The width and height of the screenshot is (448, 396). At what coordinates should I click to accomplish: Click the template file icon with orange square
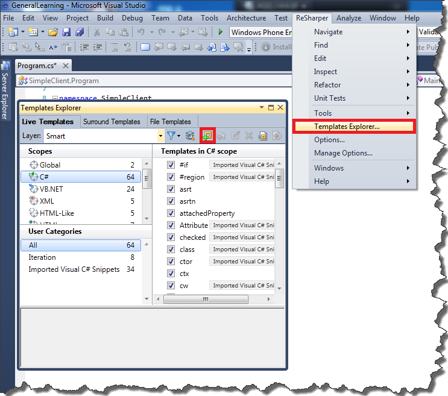pyautogui.click(x=262, y=136)
